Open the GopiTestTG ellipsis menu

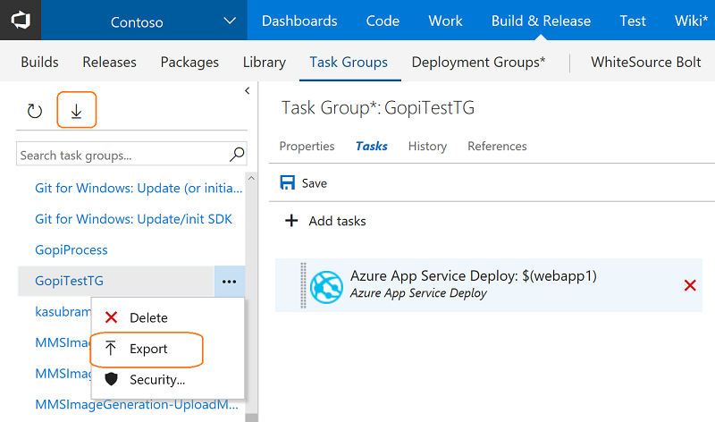click(x=229, y=282)
